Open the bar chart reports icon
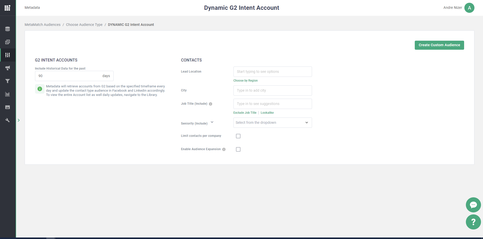The image size is (483, 239). pyautogui.click(x=8, y=94)
